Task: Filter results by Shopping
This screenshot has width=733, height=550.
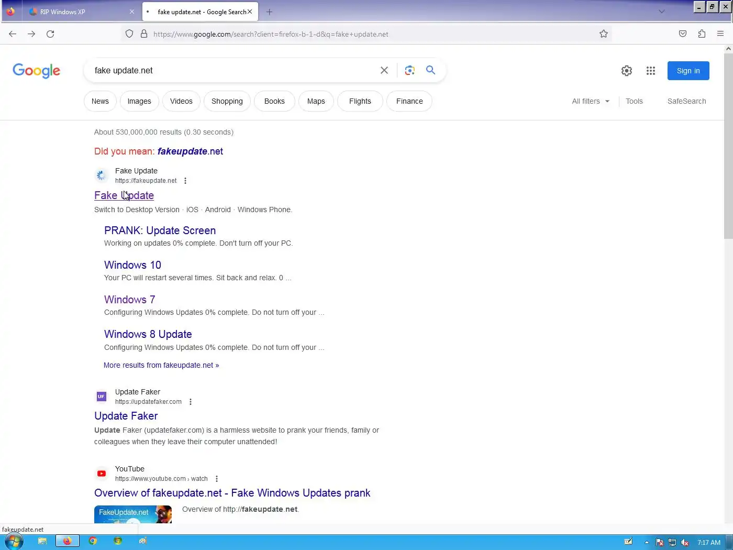Action: click(x=227, y=101)
